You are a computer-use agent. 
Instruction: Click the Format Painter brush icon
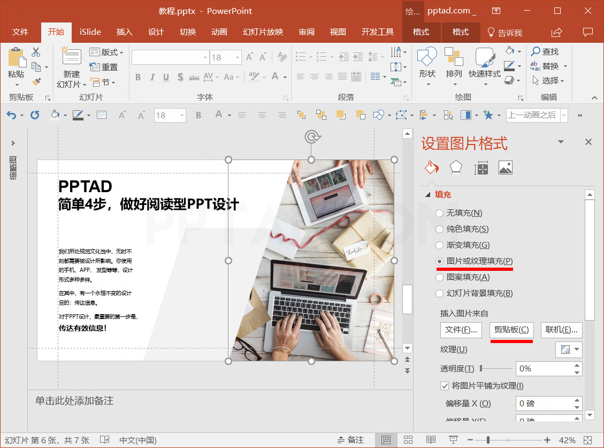coord(36,82)
